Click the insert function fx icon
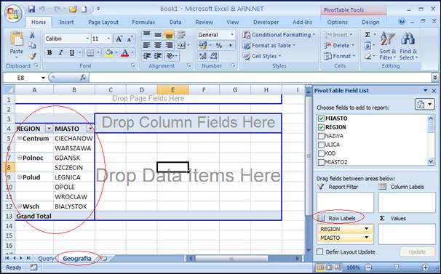Screen dimensions: 441x274 click(x=83, y=78)
